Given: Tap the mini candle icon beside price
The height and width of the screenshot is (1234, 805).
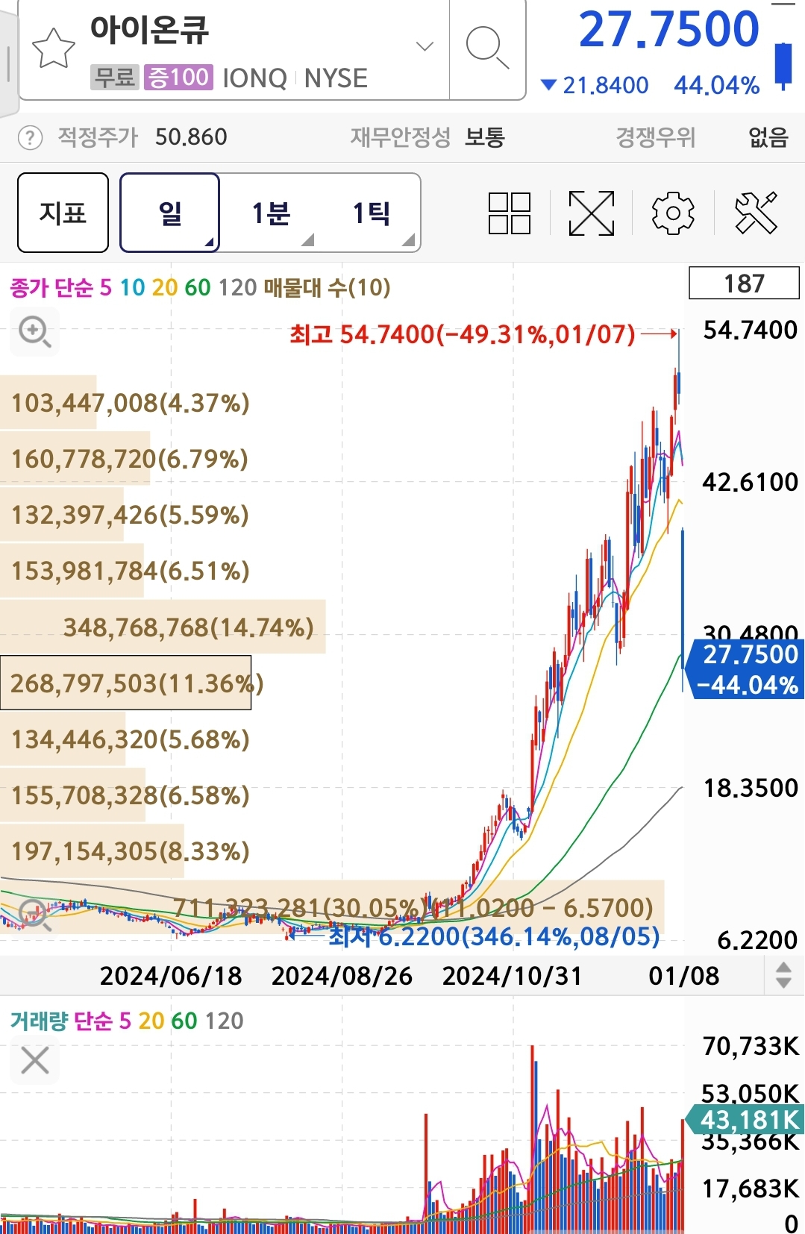Looking at the screenshot, I should point(783,66).
